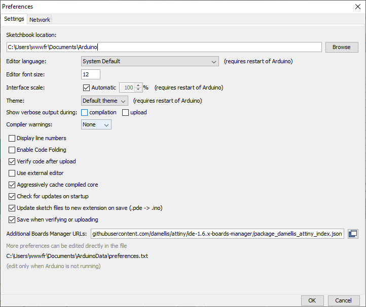The image size is (366, 307).
Task: Click the Additional Boards Manager URLs field
Action: 217,234
